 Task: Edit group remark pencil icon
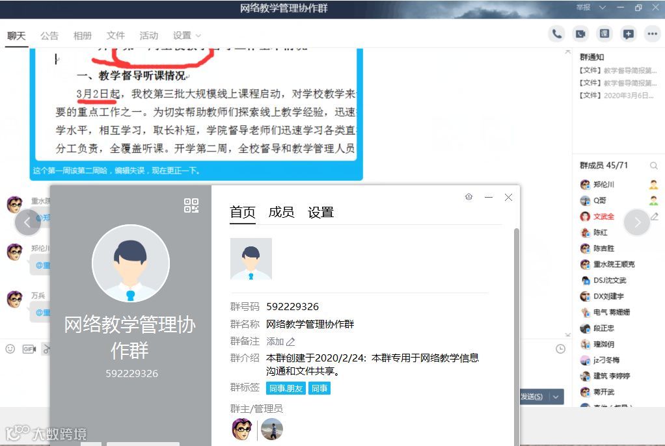[x=290, y=342]
